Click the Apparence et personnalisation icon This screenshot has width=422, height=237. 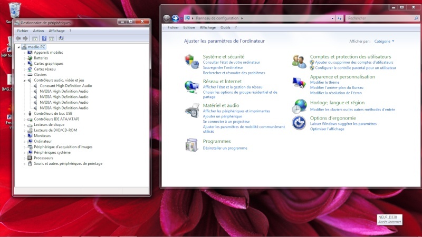[x=299, y=83]
